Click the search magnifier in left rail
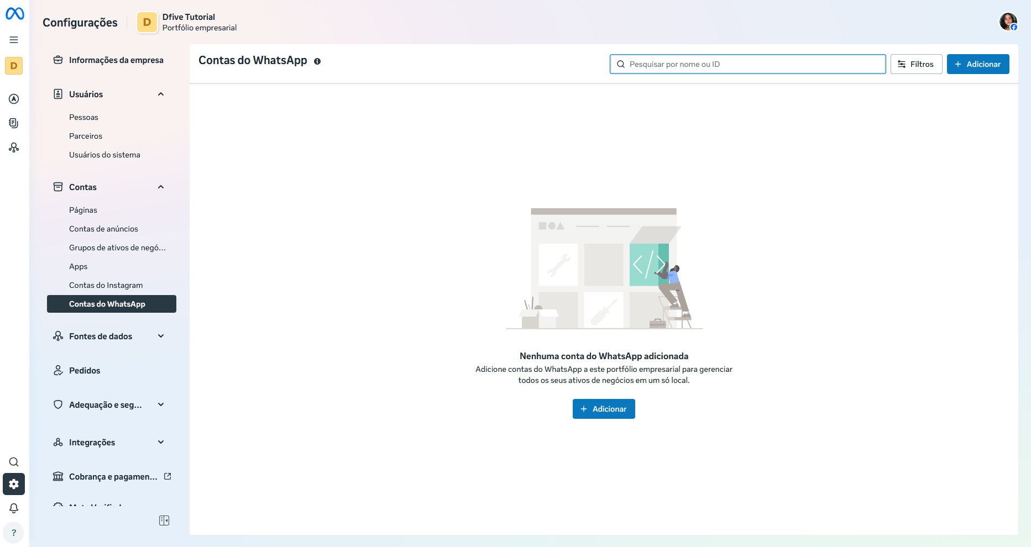This screenshot has width=1031, height=547. [14, 462]
